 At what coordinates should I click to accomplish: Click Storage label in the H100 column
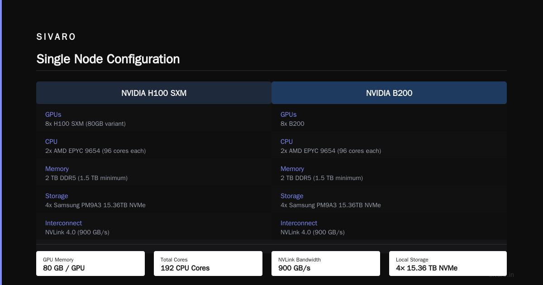point(57,196)
